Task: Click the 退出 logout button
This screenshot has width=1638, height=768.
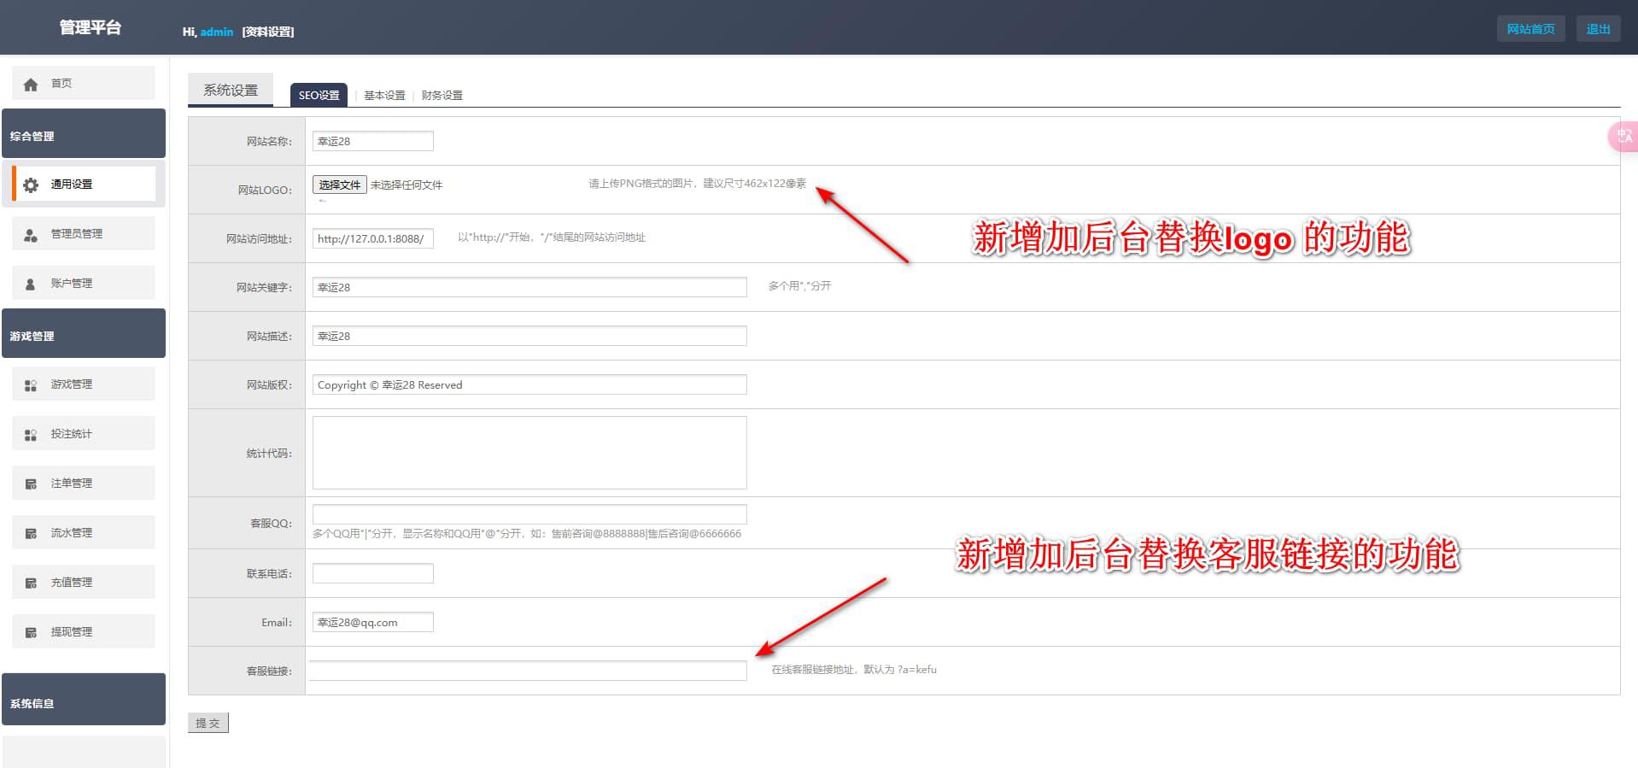Action: tap(1597, 29)
